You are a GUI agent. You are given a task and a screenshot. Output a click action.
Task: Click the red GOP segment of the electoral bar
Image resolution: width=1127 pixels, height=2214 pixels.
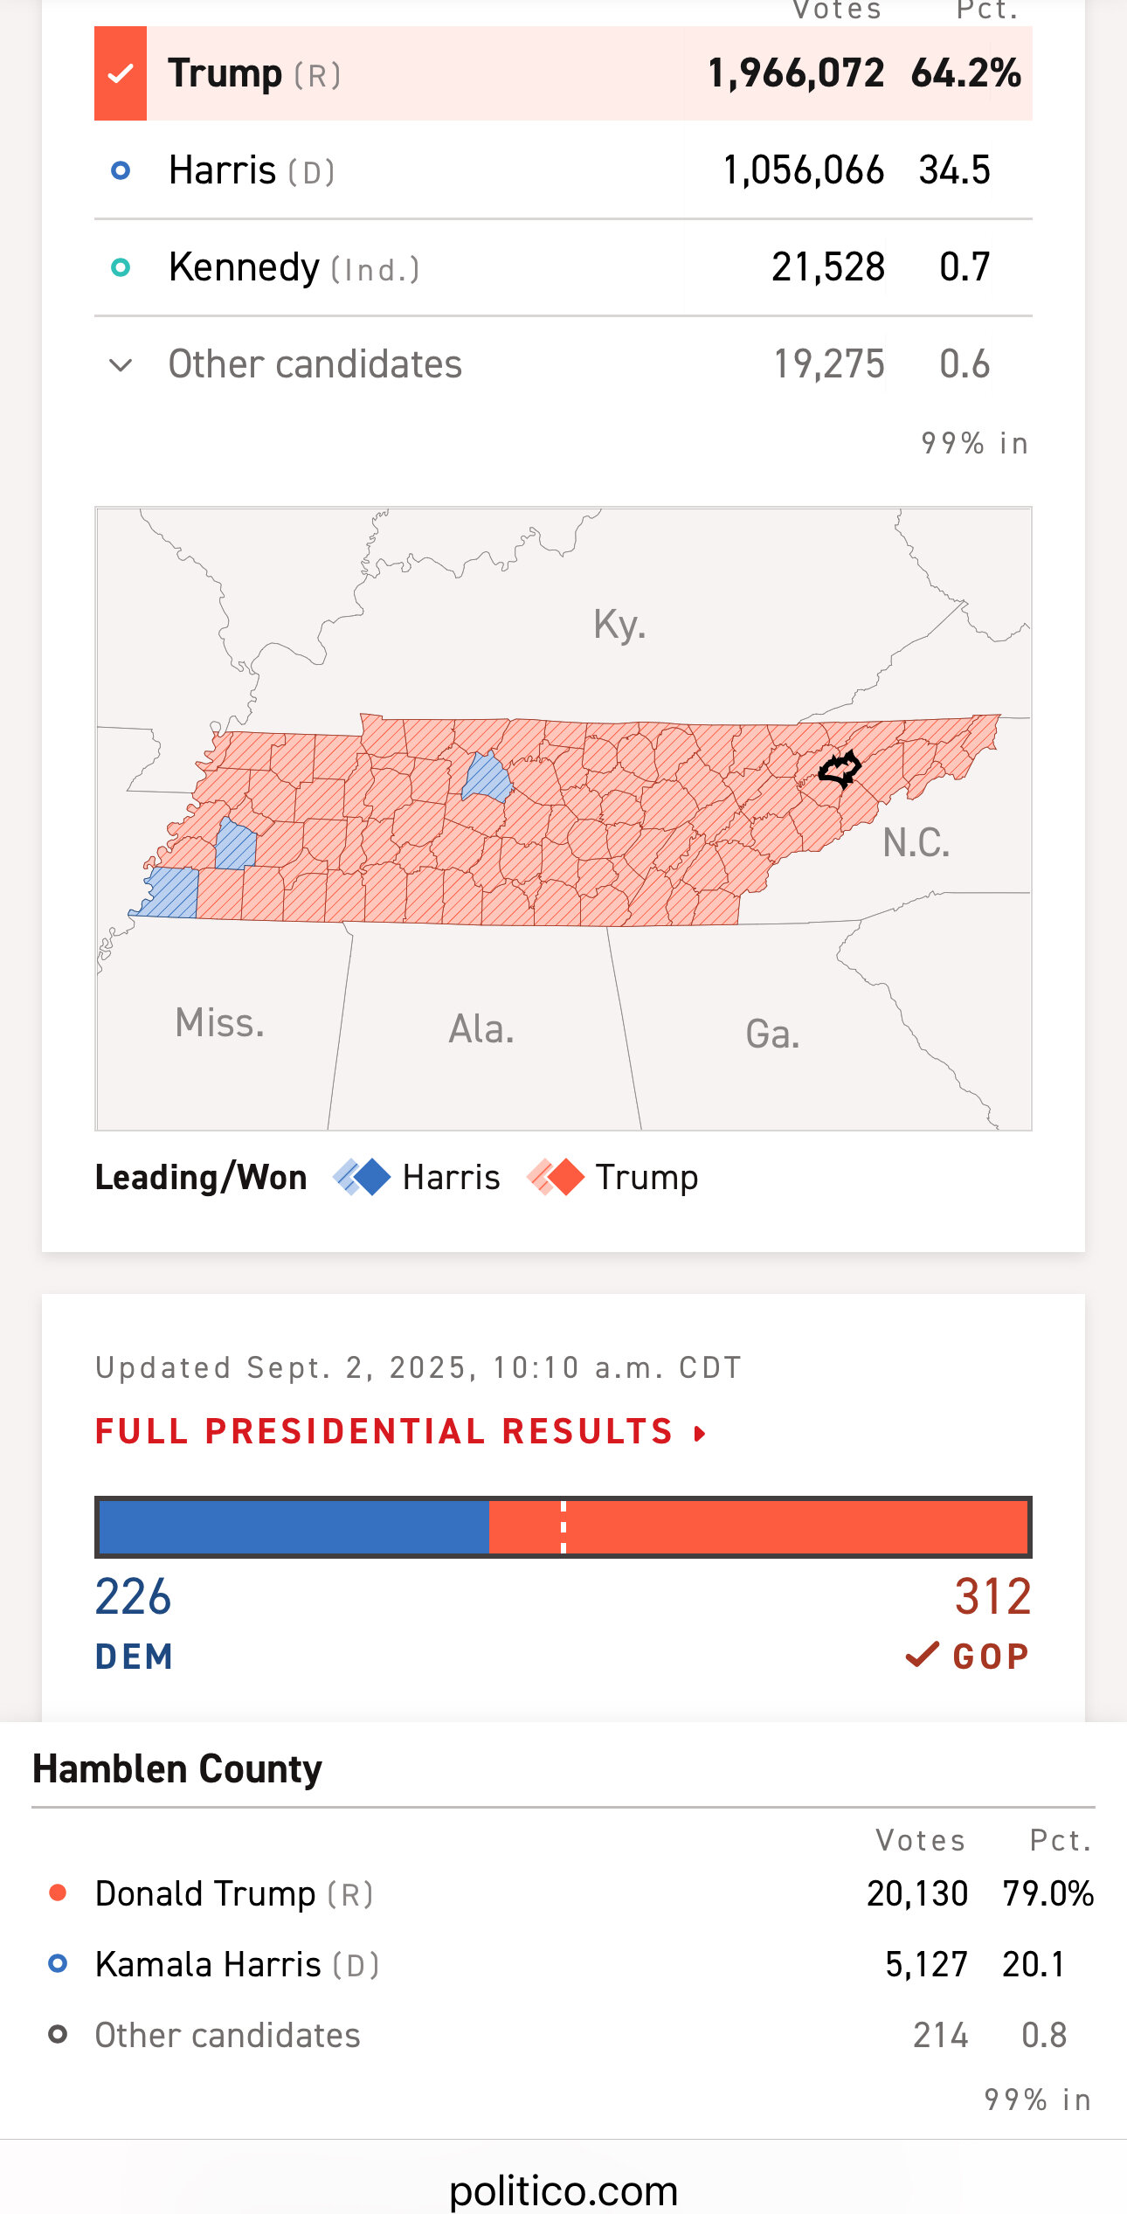[757, 1527]
